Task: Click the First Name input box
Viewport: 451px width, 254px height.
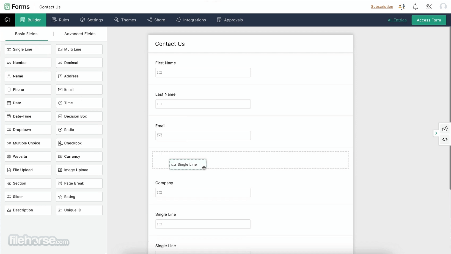Action: (x=203, y=72)
